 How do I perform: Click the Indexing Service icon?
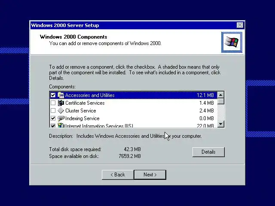click(x=61, y=118)
